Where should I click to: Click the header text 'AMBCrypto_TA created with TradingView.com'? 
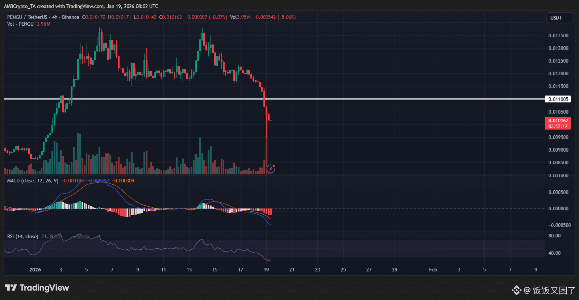coord(54,6)
